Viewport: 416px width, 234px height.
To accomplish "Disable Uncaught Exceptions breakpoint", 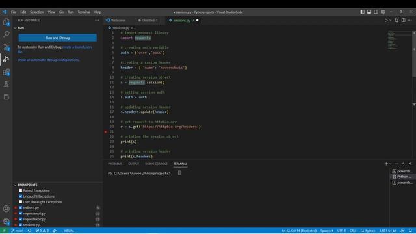I will [20, 196].
